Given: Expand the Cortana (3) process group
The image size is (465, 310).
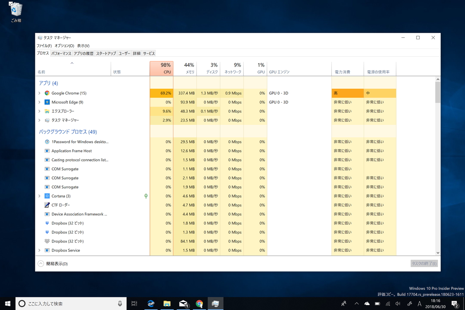Looking at the screenshot, I should pos(40,196).
